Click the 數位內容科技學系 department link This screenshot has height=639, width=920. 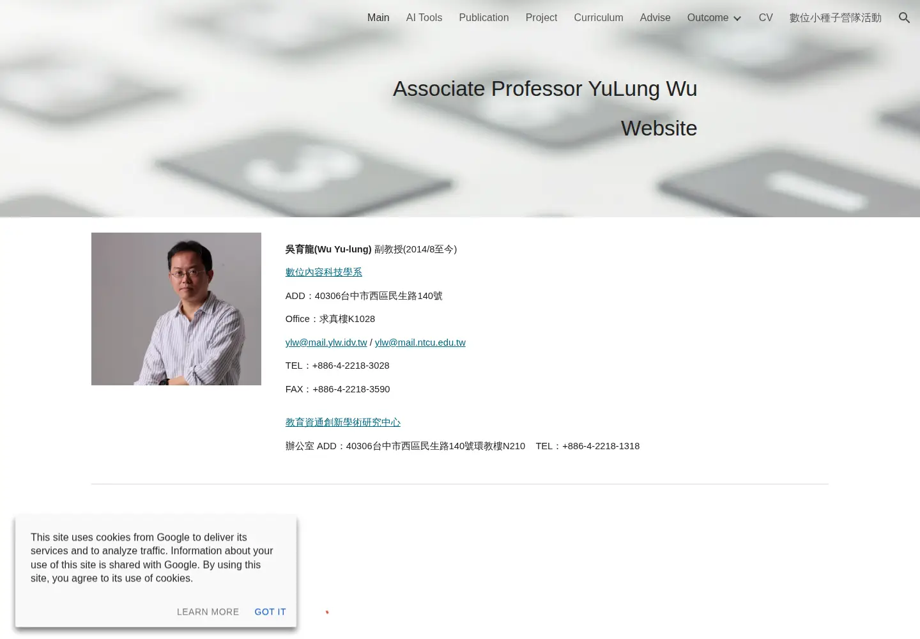tap(324, 272)
